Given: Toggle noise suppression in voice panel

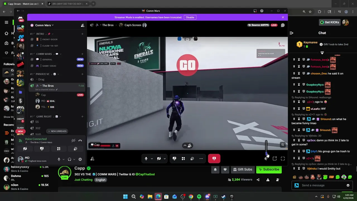Looking at the screenshot, I should pyautogui.click(x=73, y=141).
